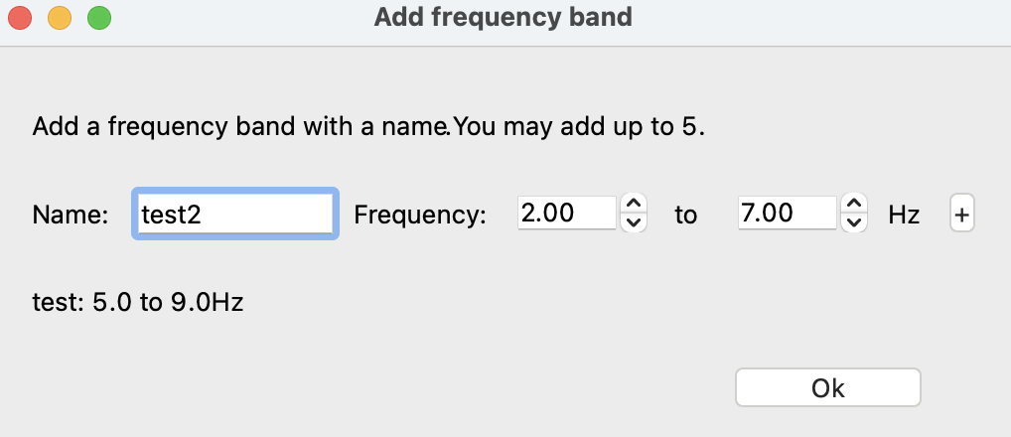The image size is (1011, 437).
Task: Decrease the lower frequency value of 2.00
Action: [633, 222]
